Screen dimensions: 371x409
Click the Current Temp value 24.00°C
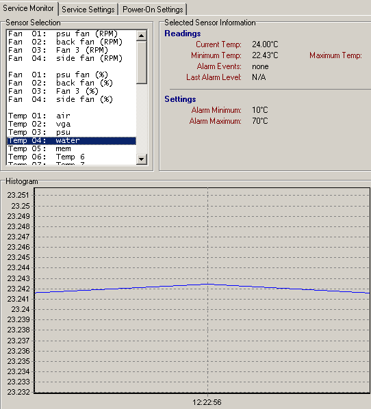pos(265,44)
